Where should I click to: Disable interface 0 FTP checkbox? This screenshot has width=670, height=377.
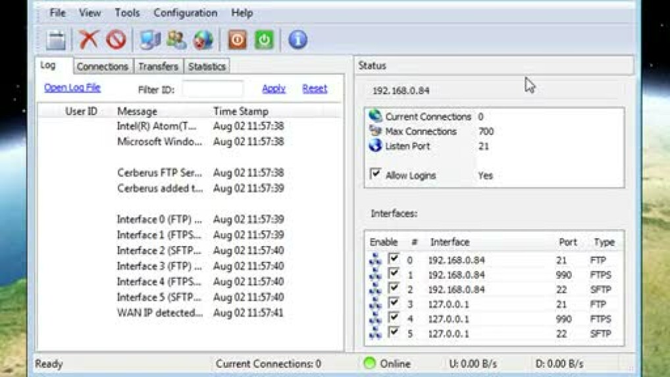click(394, 259)
